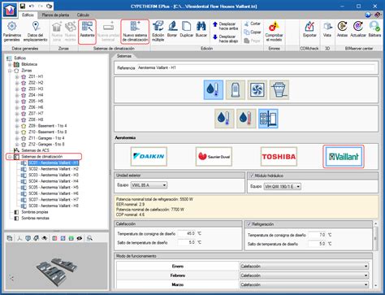Click the Borrar eraser icon

172,29
